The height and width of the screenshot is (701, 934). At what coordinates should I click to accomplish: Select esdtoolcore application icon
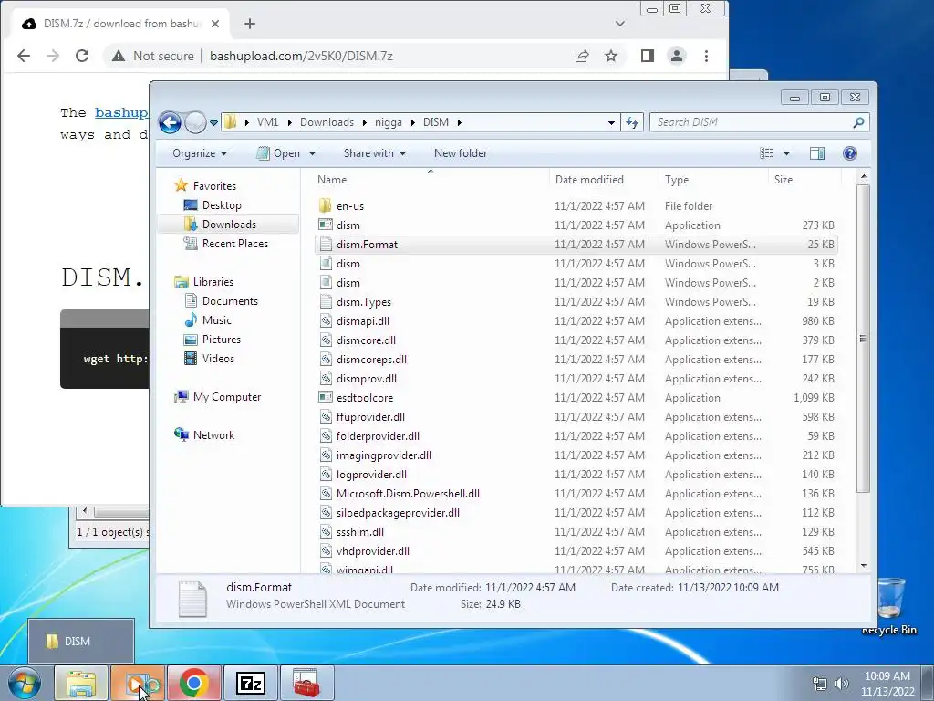click(326, 398)
